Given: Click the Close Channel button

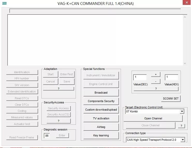Looking at the screenshot, I should pyautogui.click(x=151, y=125).
